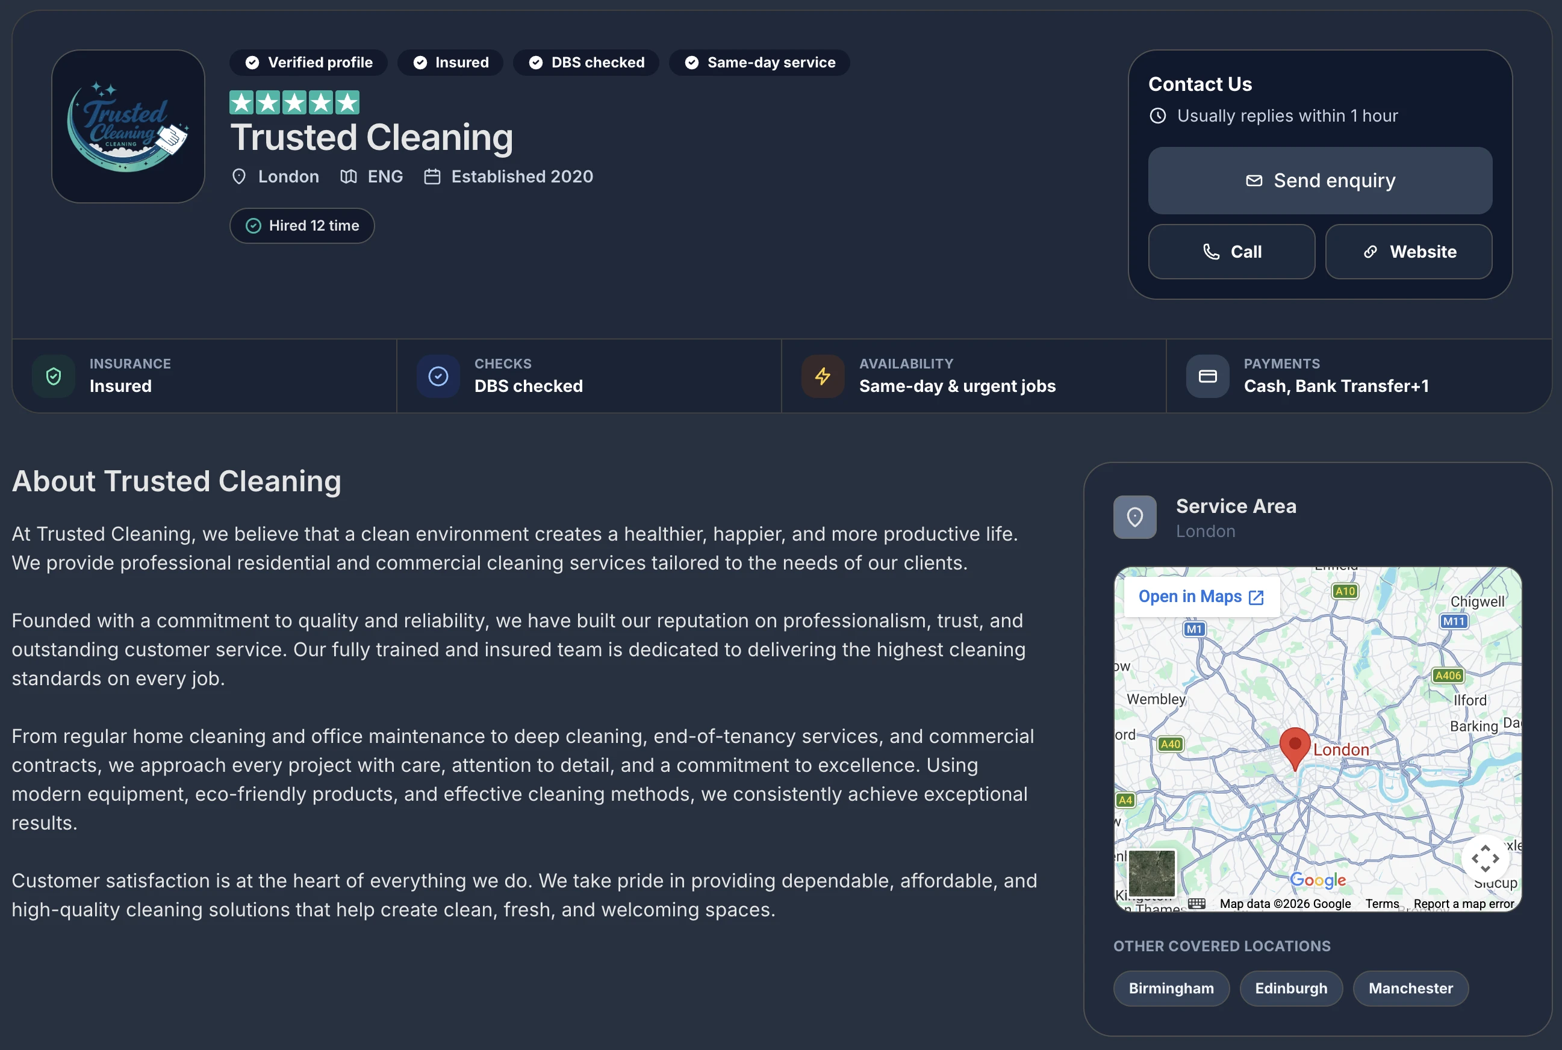Click the map icon beside ENG
This screenshot has width=1562, height=1050.
click(x=348, y=177)
